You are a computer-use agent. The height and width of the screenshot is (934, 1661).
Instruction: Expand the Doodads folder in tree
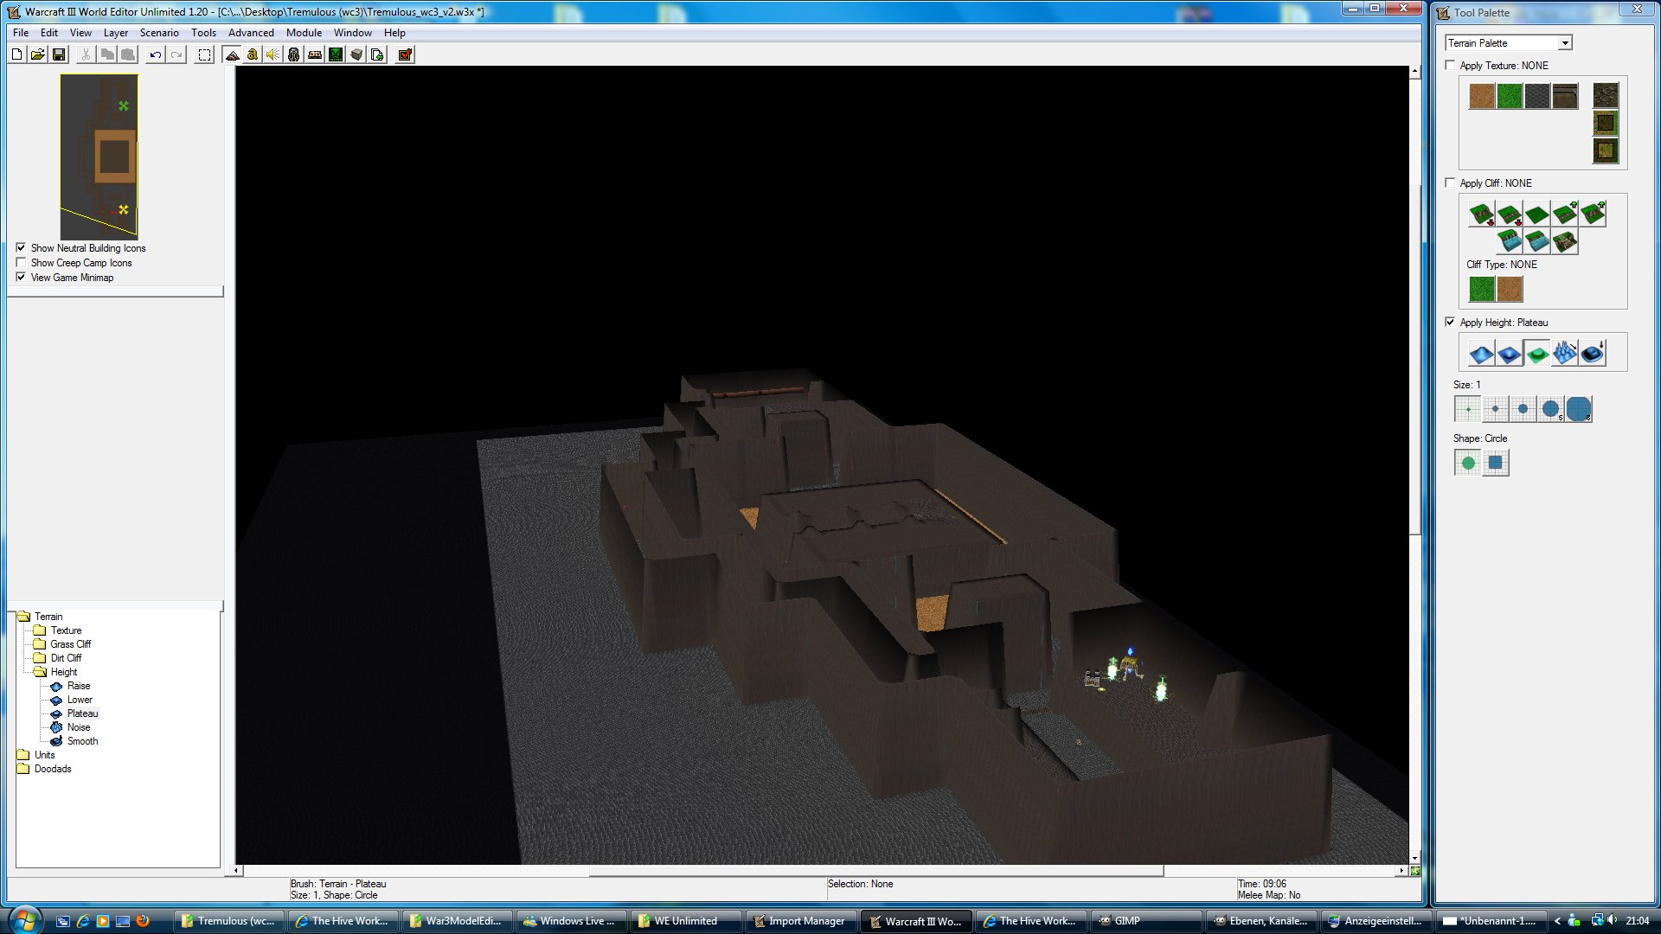(23, 769)
